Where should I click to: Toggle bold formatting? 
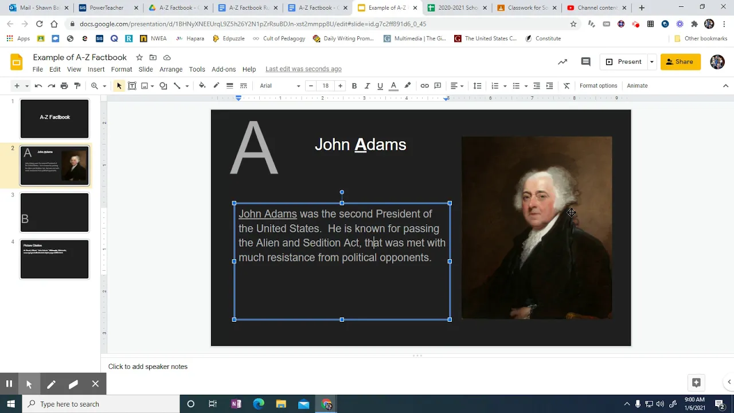point(354,86)
